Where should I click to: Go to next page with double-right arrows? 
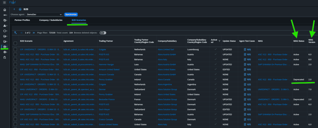[34, 33]
